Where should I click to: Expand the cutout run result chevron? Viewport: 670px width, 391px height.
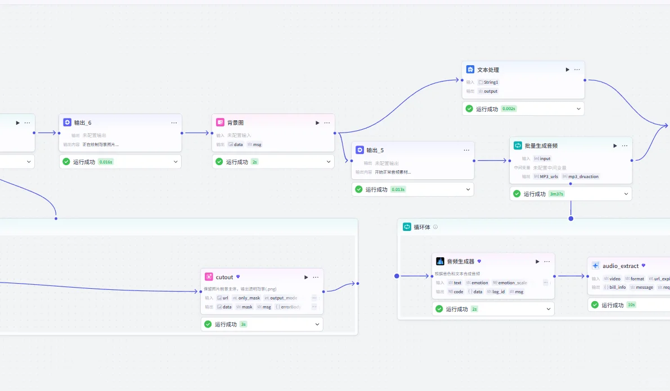(x=317, y=324)
